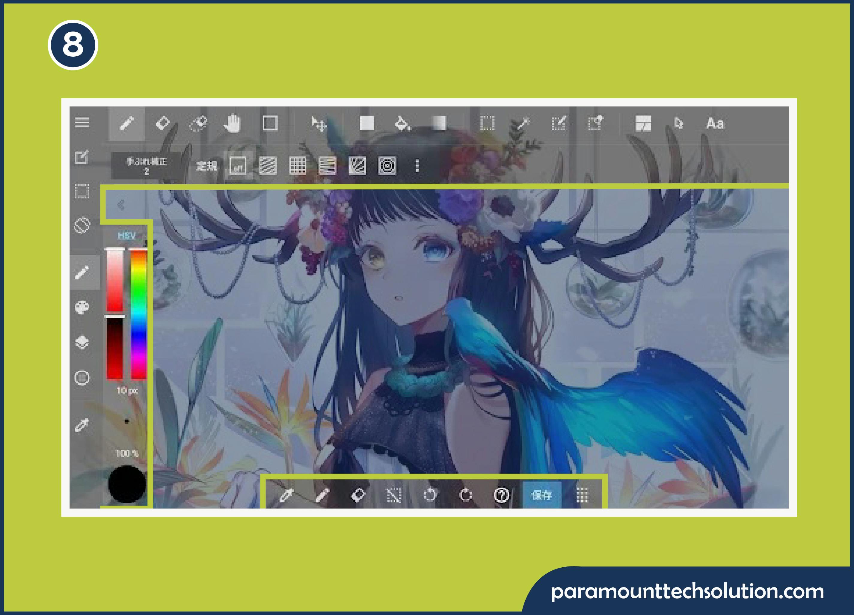Select the comic panel divide tool

click(x=643, y=123)
